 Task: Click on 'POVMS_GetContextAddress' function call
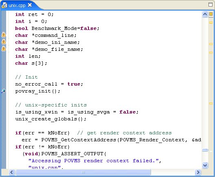point(79,140)
